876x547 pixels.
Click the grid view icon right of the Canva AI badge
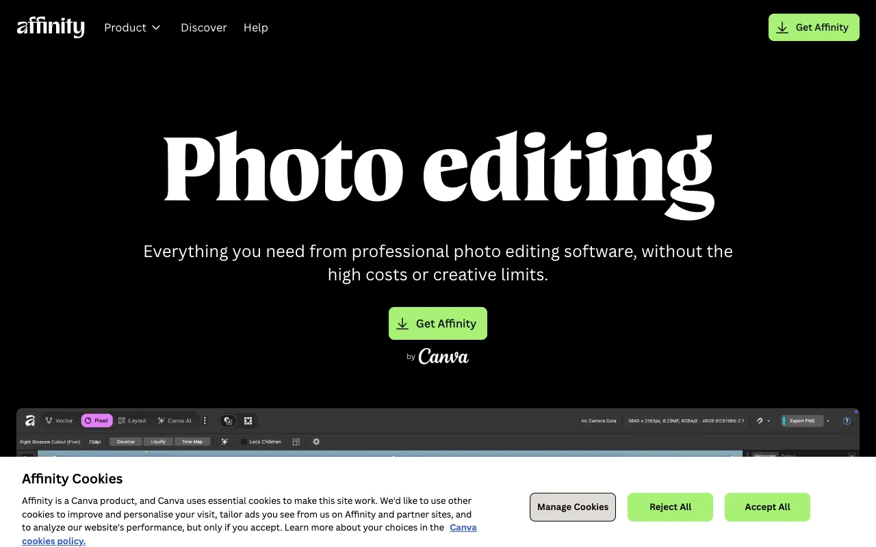tap(248, 421)
